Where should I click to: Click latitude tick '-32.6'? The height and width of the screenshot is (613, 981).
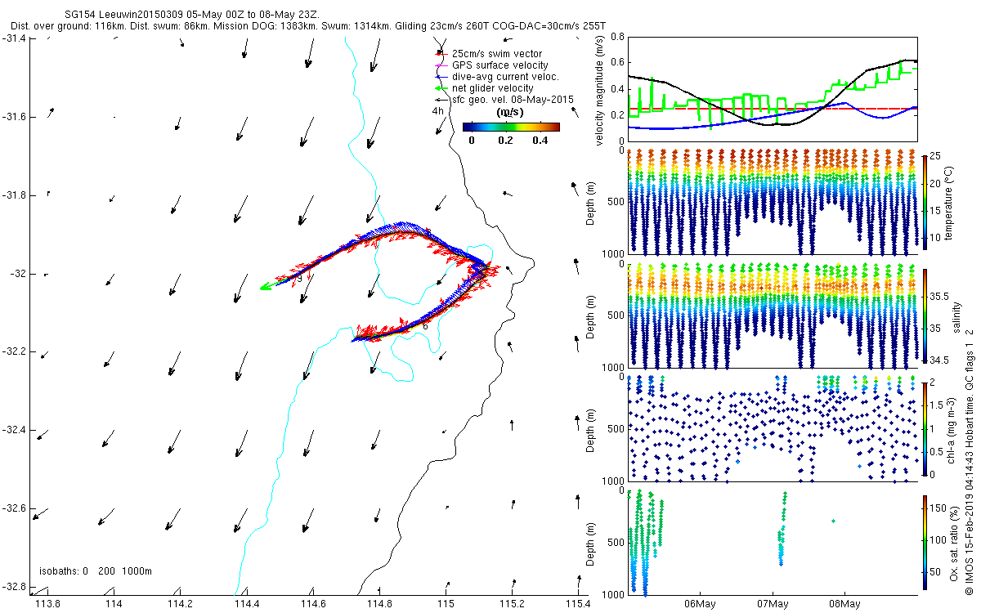[15, 508]
